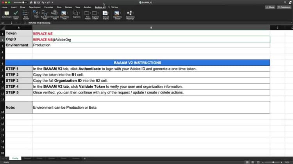The image size is (293, 164).
Task: Click the formula bar text field
Action: click(159, 23)
